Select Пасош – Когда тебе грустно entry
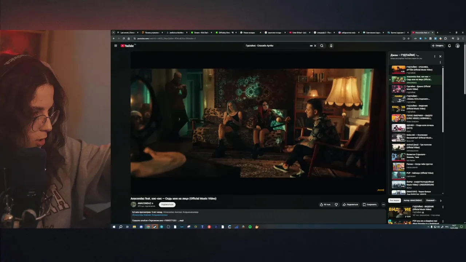466x262 pixels. pyautogui.click(x=416, y=167)
